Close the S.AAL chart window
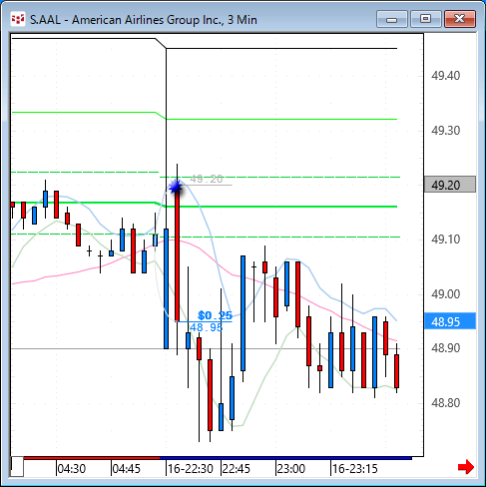486x487 pixels. tap(460, 19)
